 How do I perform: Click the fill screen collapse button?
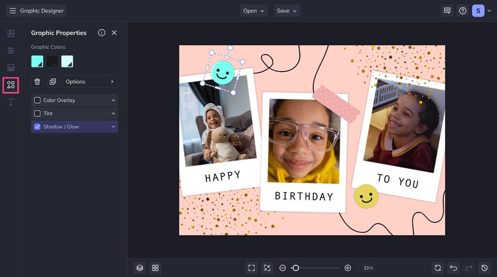tap(267, 268)
